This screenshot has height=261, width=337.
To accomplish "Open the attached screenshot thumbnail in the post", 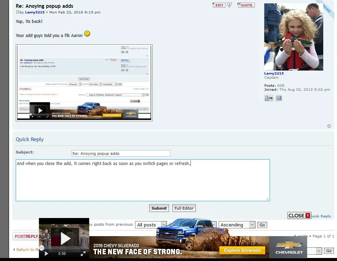I will (x=84, y=83).
